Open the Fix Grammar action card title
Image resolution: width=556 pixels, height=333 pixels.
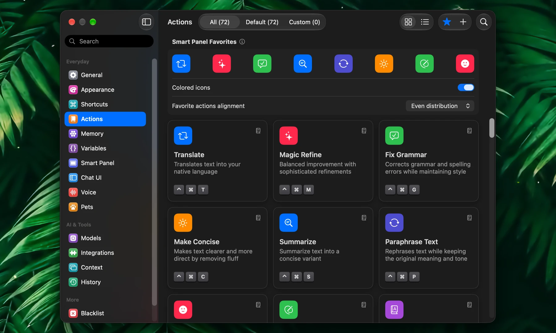click(x=406, y=155)
